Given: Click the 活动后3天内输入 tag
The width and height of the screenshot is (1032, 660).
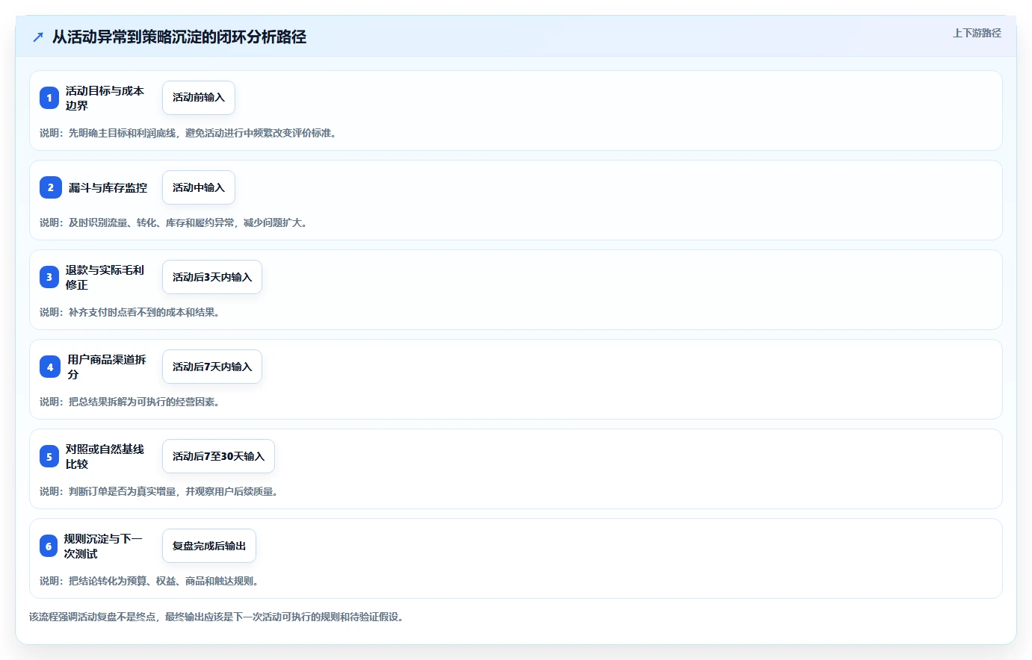Looking at the screenshot, I should 212,277.
